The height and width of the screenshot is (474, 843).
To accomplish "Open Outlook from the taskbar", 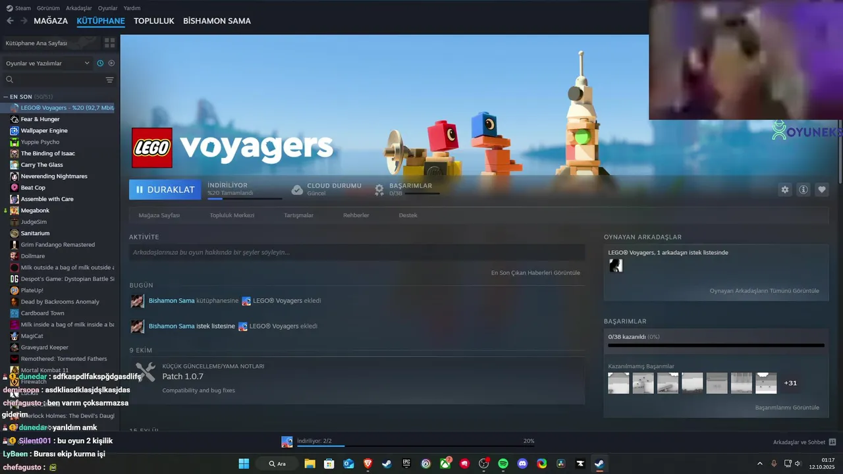I will (x=348, y=463).
